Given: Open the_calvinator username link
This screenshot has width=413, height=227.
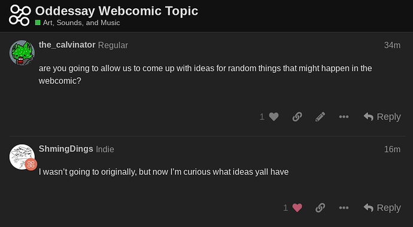Looking at the screenshot, I should (x=67, y=45).
